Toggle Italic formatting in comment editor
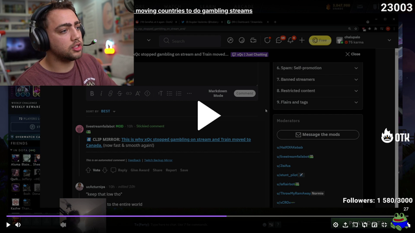The height and width of the screenshot is (233, 415). point(101,93)
